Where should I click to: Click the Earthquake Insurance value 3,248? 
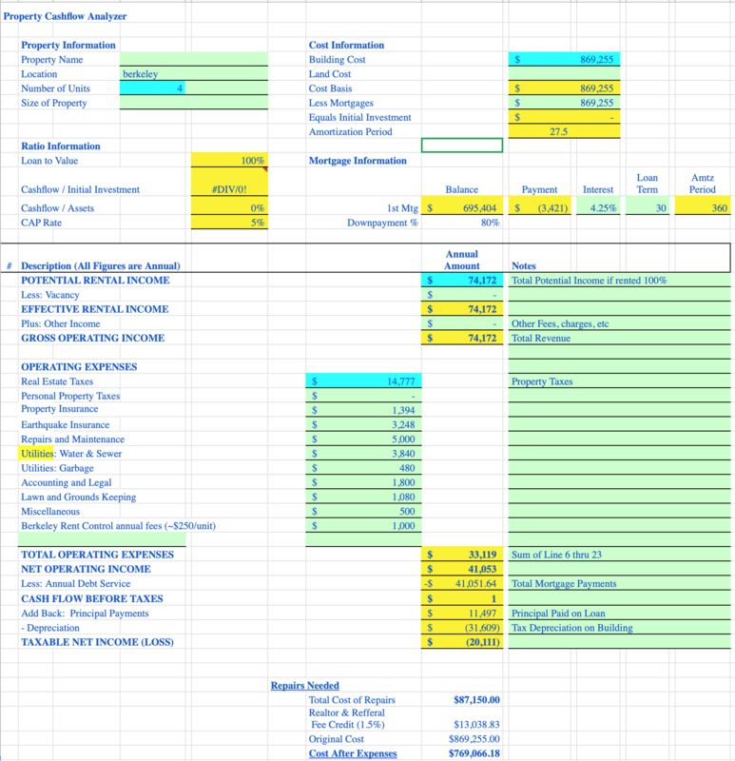[363, 424]
